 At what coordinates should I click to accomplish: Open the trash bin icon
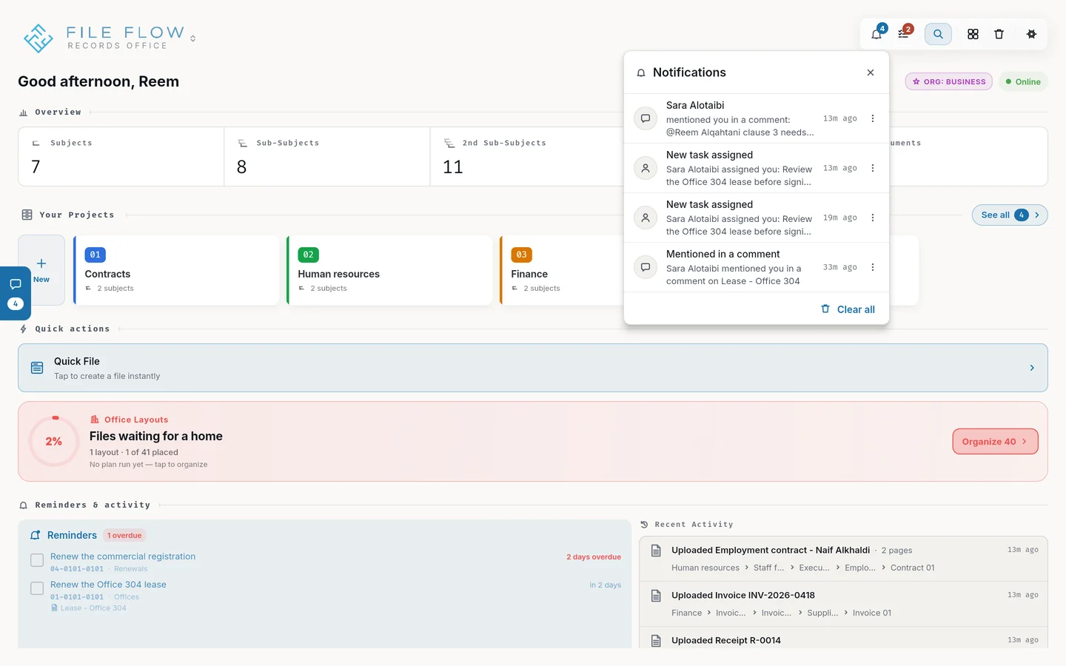[999, 34]
